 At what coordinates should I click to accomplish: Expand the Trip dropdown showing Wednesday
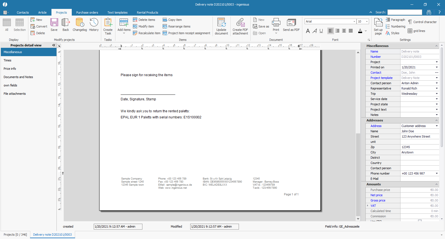pyautogui.click(x=437, y=94)
